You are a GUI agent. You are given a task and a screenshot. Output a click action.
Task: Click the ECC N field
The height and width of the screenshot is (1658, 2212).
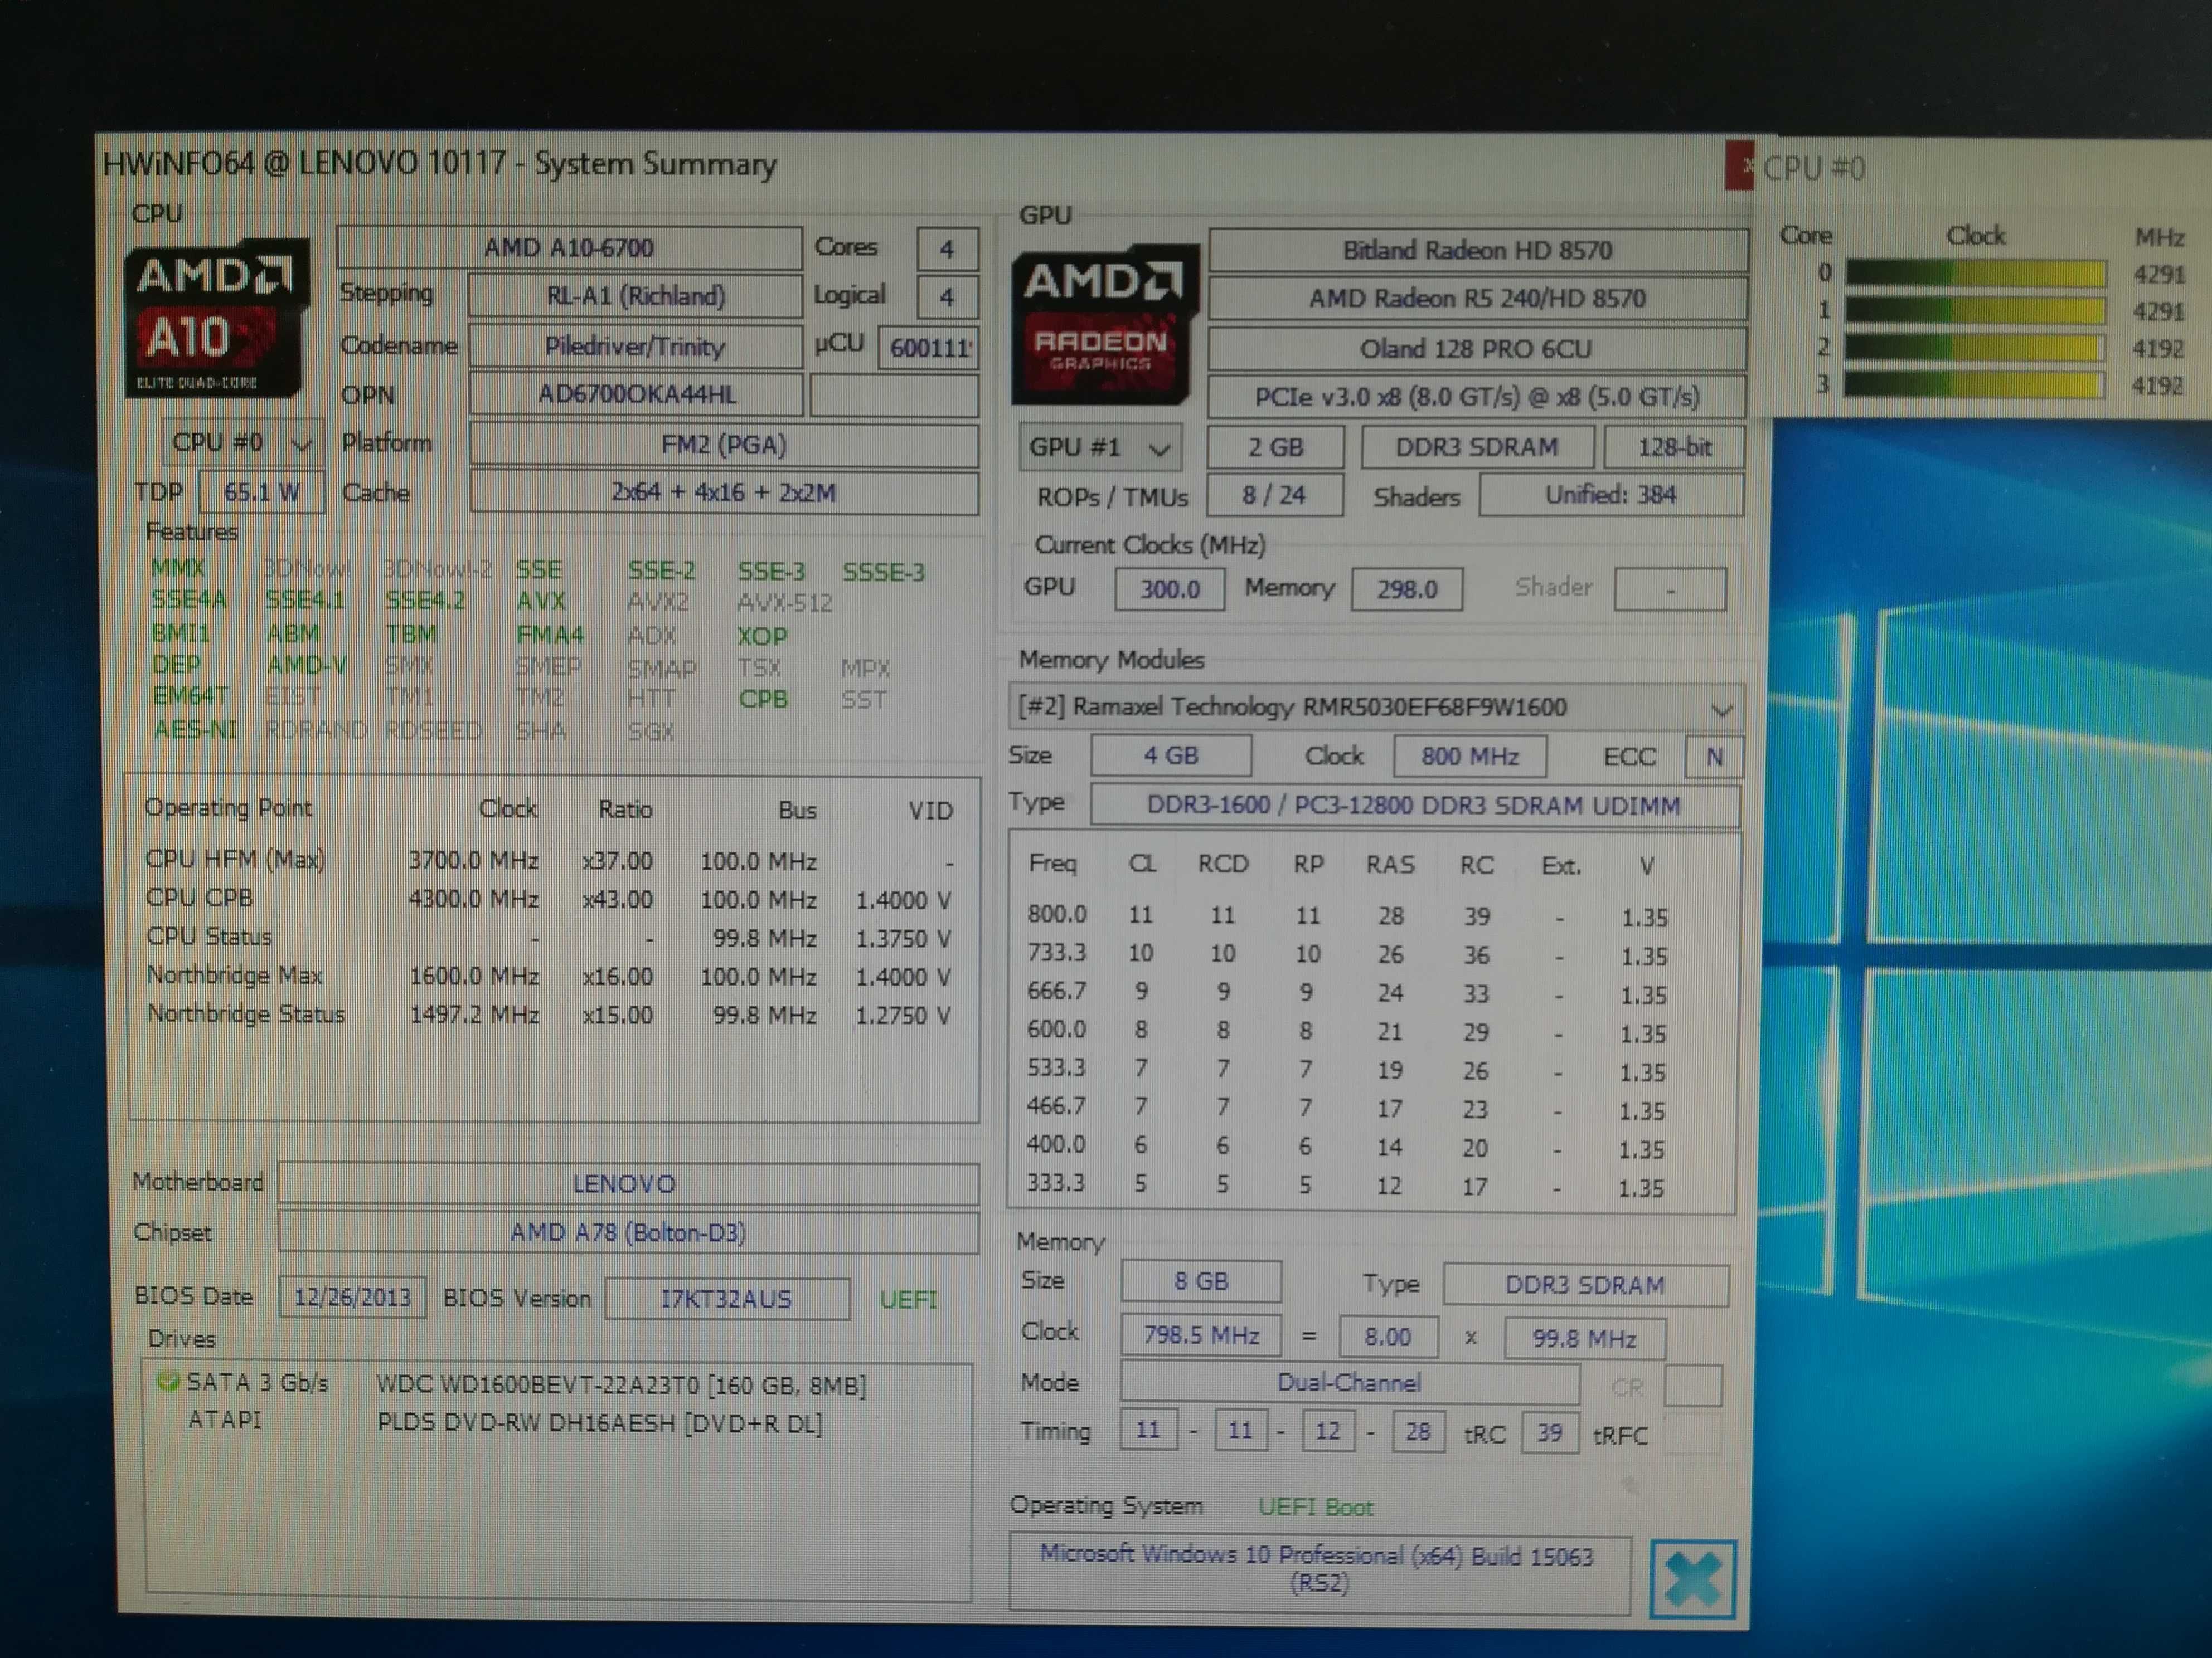tap(1714, 758)
